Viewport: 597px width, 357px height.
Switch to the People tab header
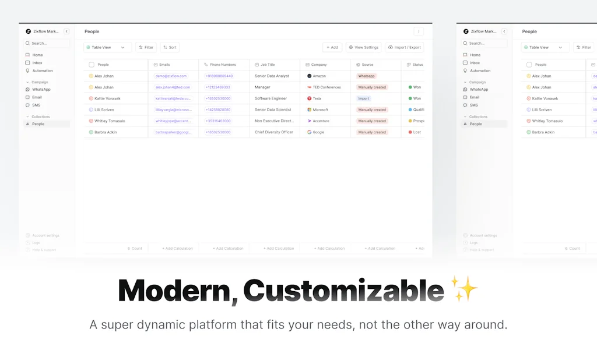coord(93,31)
